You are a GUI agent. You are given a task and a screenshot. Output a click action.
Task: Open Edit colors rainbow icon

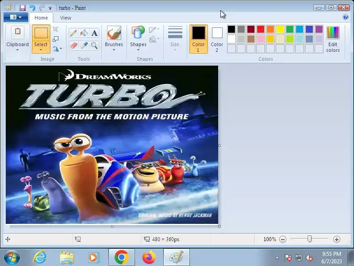pos(333,32)
